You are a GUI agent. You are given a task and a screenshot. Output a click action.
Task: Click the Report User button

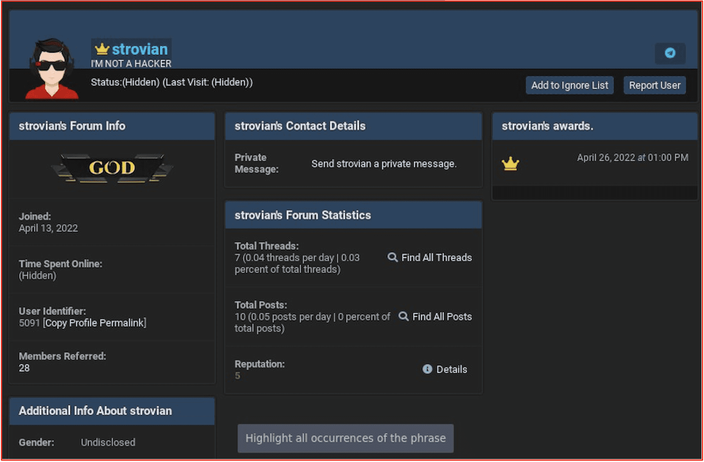tap(655, 85)
